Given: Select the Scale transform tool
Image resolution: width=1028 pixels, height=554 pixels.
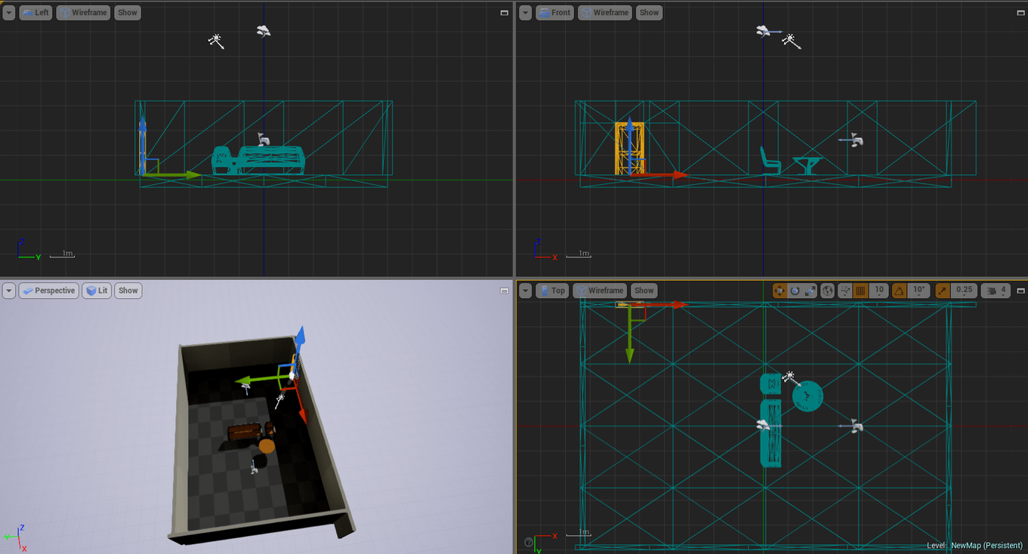Looking at the screenshot, I should 809,291.
